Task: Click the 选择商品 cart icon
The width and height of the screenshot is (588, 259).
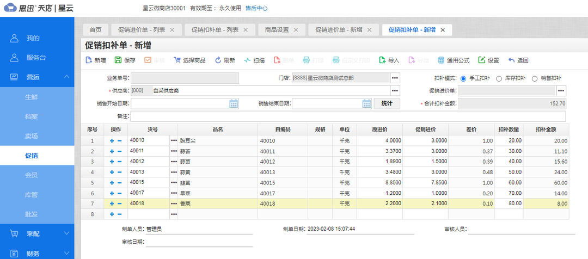Action: click(x=177, y=60)
